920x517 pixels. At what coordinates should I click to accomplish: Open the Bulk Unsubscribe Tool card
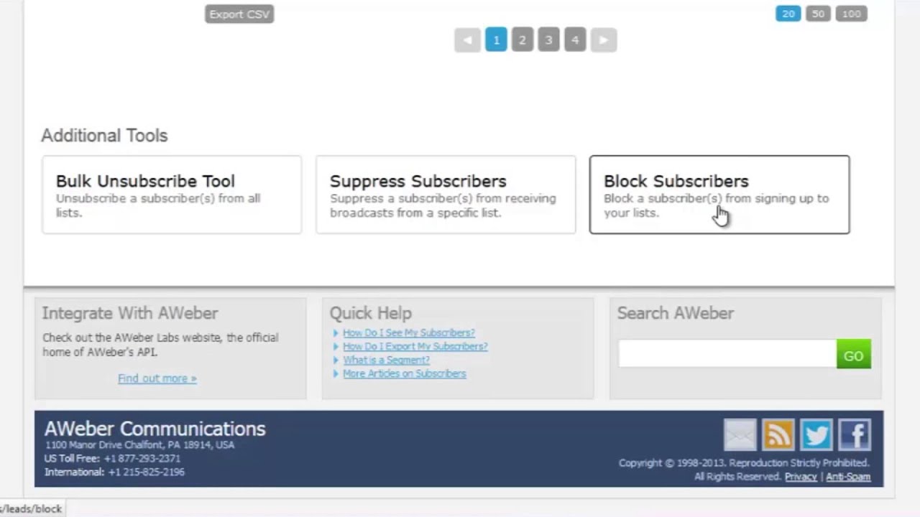[172, 195]
